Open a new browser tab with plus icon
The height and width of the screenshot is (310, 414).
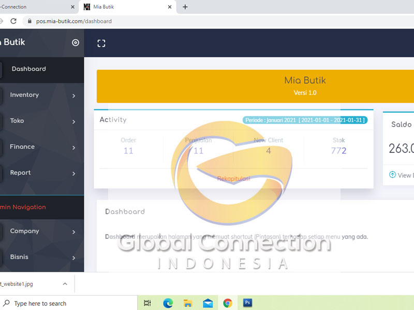click(x=185, y=7)
